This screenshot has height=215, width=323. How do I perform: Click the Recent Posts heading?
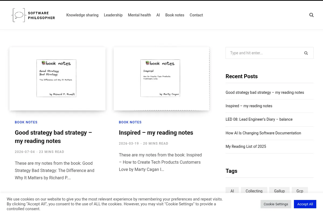tap(242, 76)
